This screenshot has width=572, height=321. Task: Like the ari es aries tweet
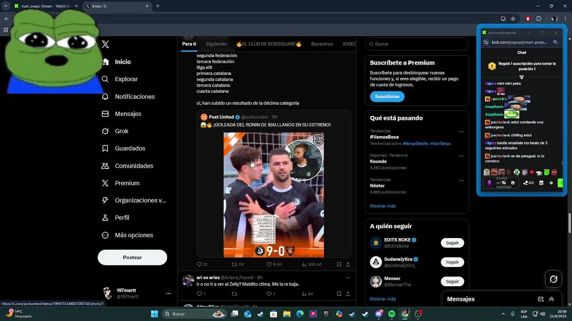(x=269, y=294)
